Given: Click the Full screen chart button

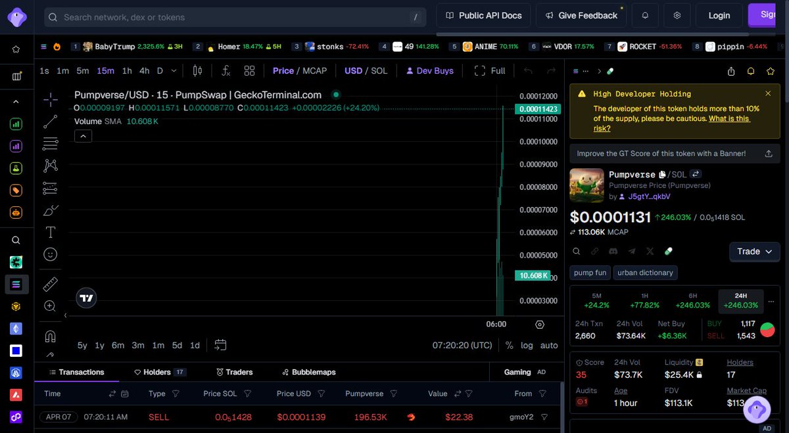Looking at the screenshot, I should [x=490, y=70].
